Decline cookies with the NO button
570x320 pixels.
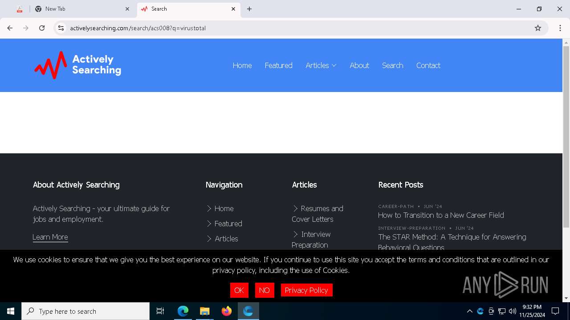[x=265, y=290]
